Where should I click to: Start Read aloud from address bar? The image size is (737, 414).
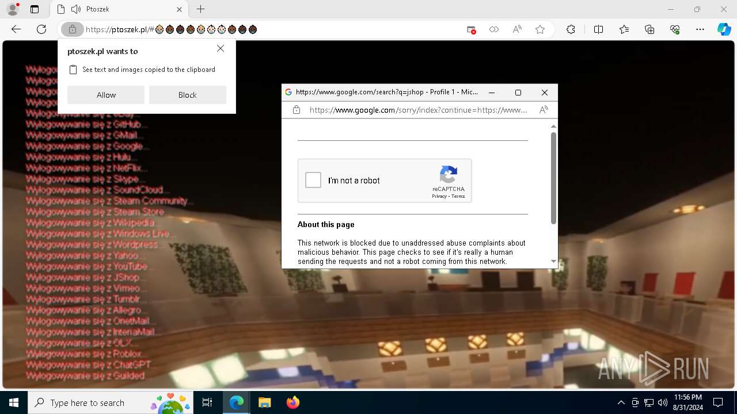coord(517,29)
